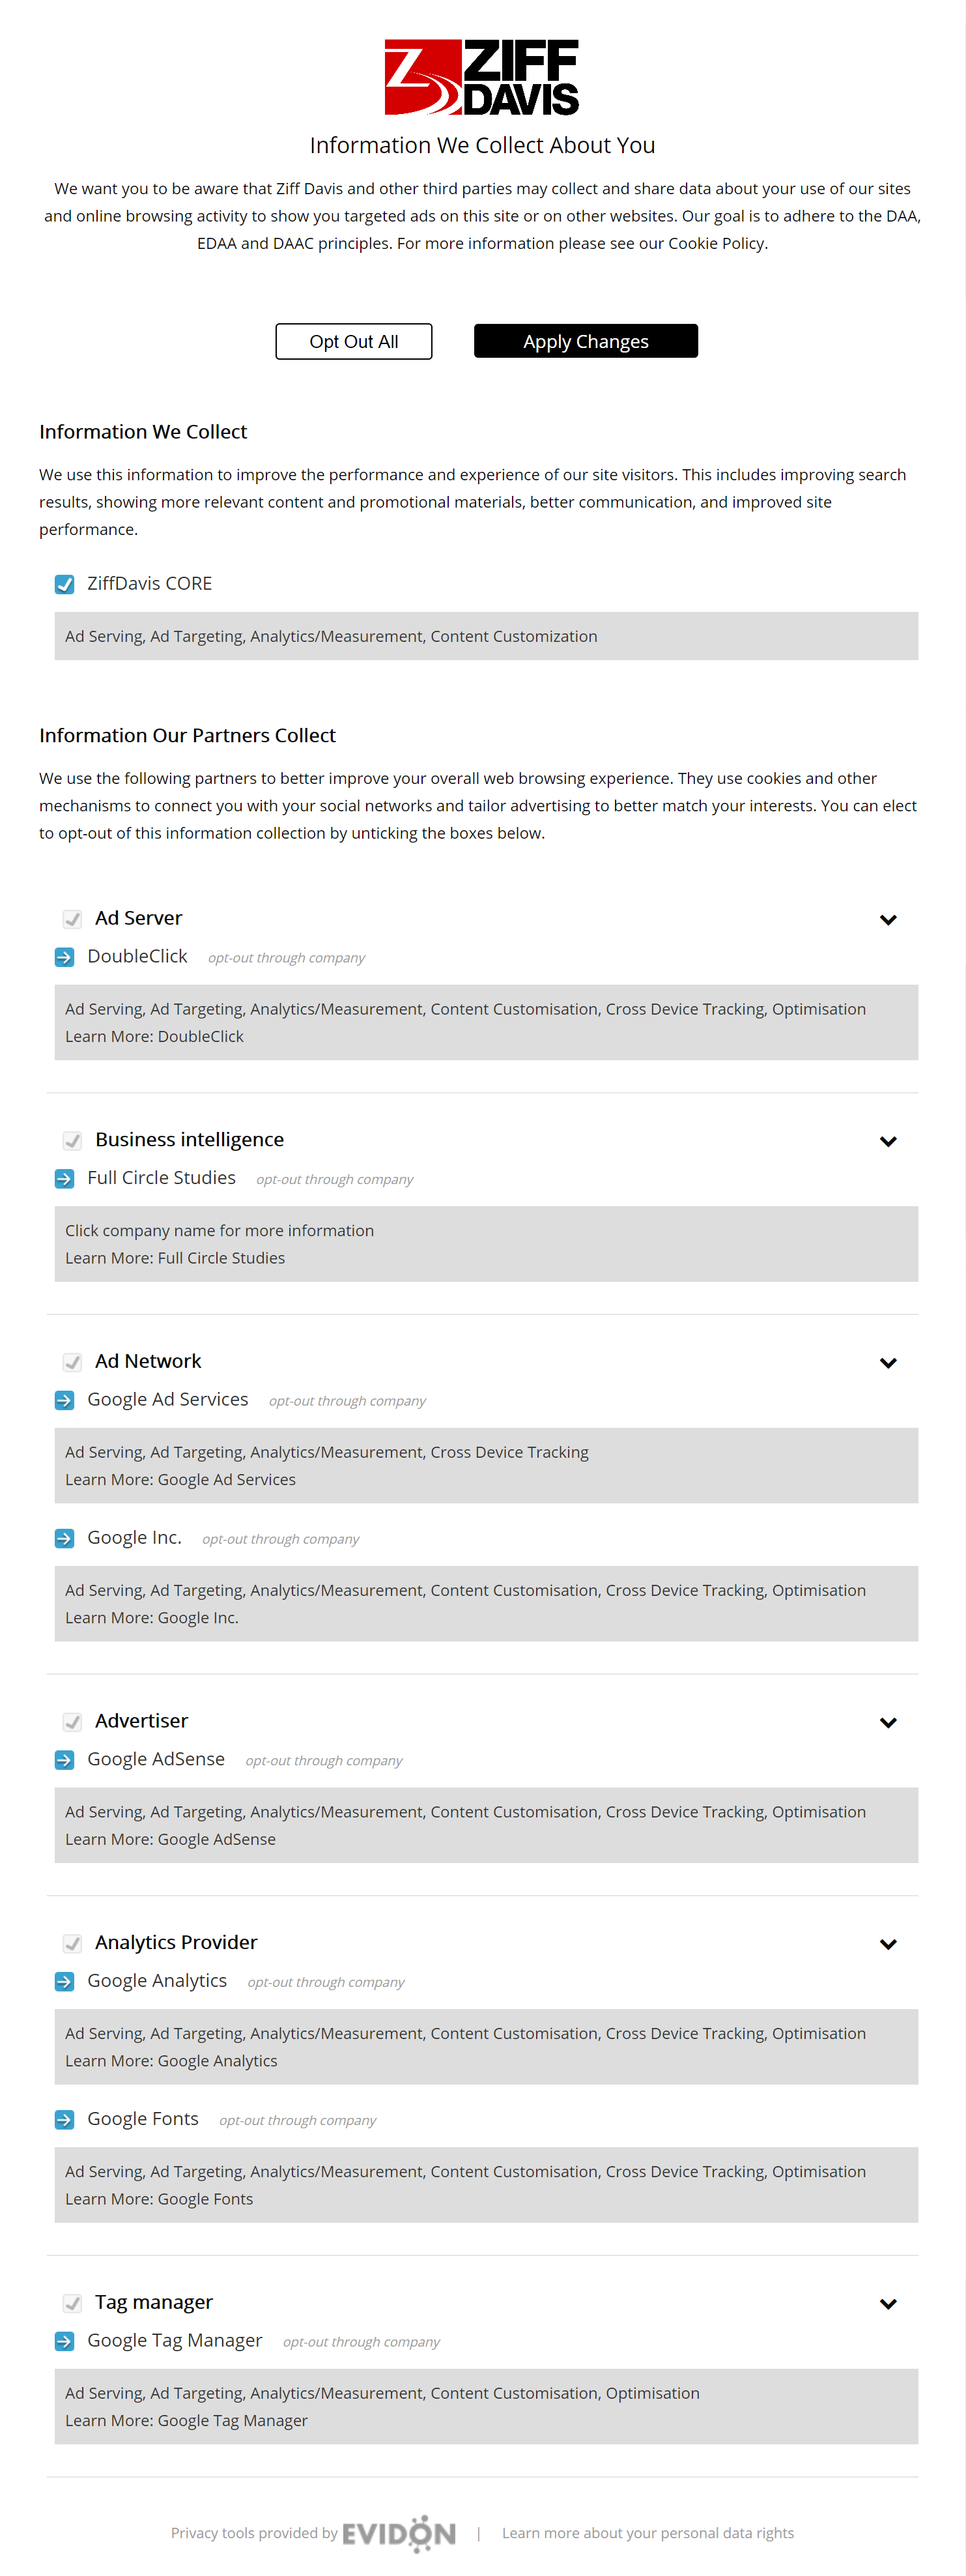966x2576 pixels.
Task: Click the Ziff Davis logo
Action: point(482,77)
